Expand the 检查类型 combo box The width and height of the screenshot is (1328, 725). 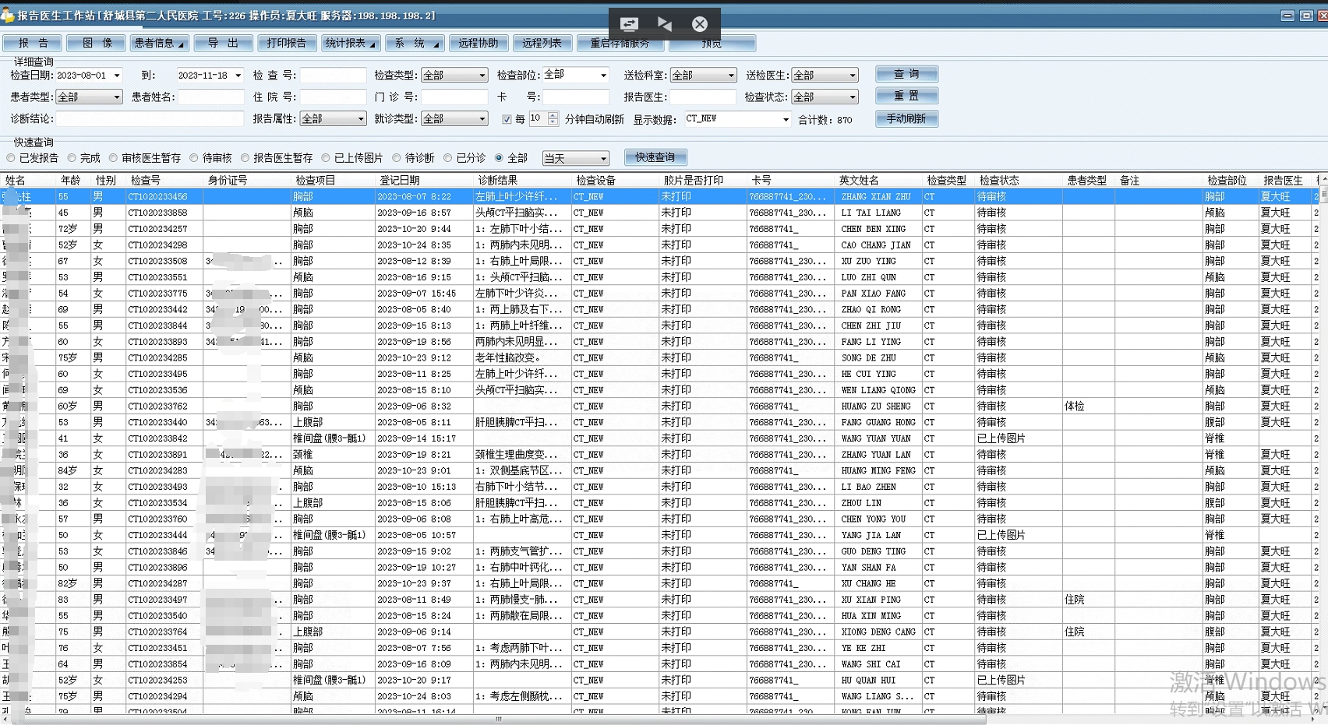[482, 76]
